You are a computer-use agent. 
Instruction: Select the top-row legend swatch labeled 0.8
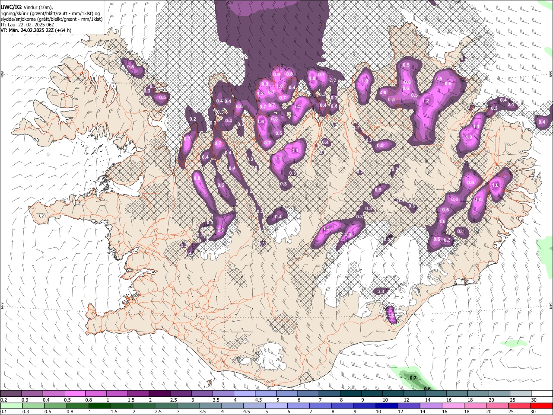pos(96,394)
